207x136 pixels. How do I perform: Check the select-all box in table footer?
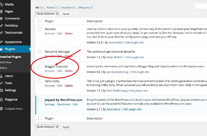tap(40, 118)
